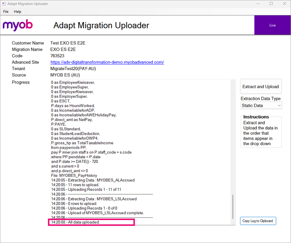The height and width of the screenshot is (243, 291).
Task: Maximize the application window
Action: (271, 4)
